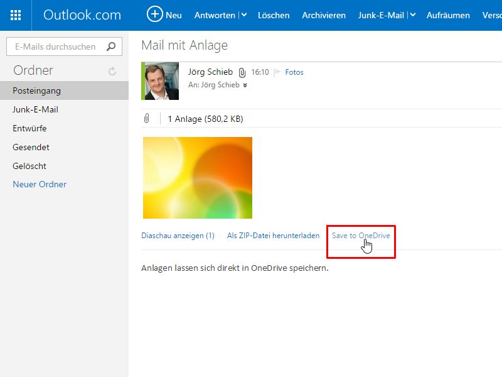Click Antworten in the toolbar

tap(215, 15)
